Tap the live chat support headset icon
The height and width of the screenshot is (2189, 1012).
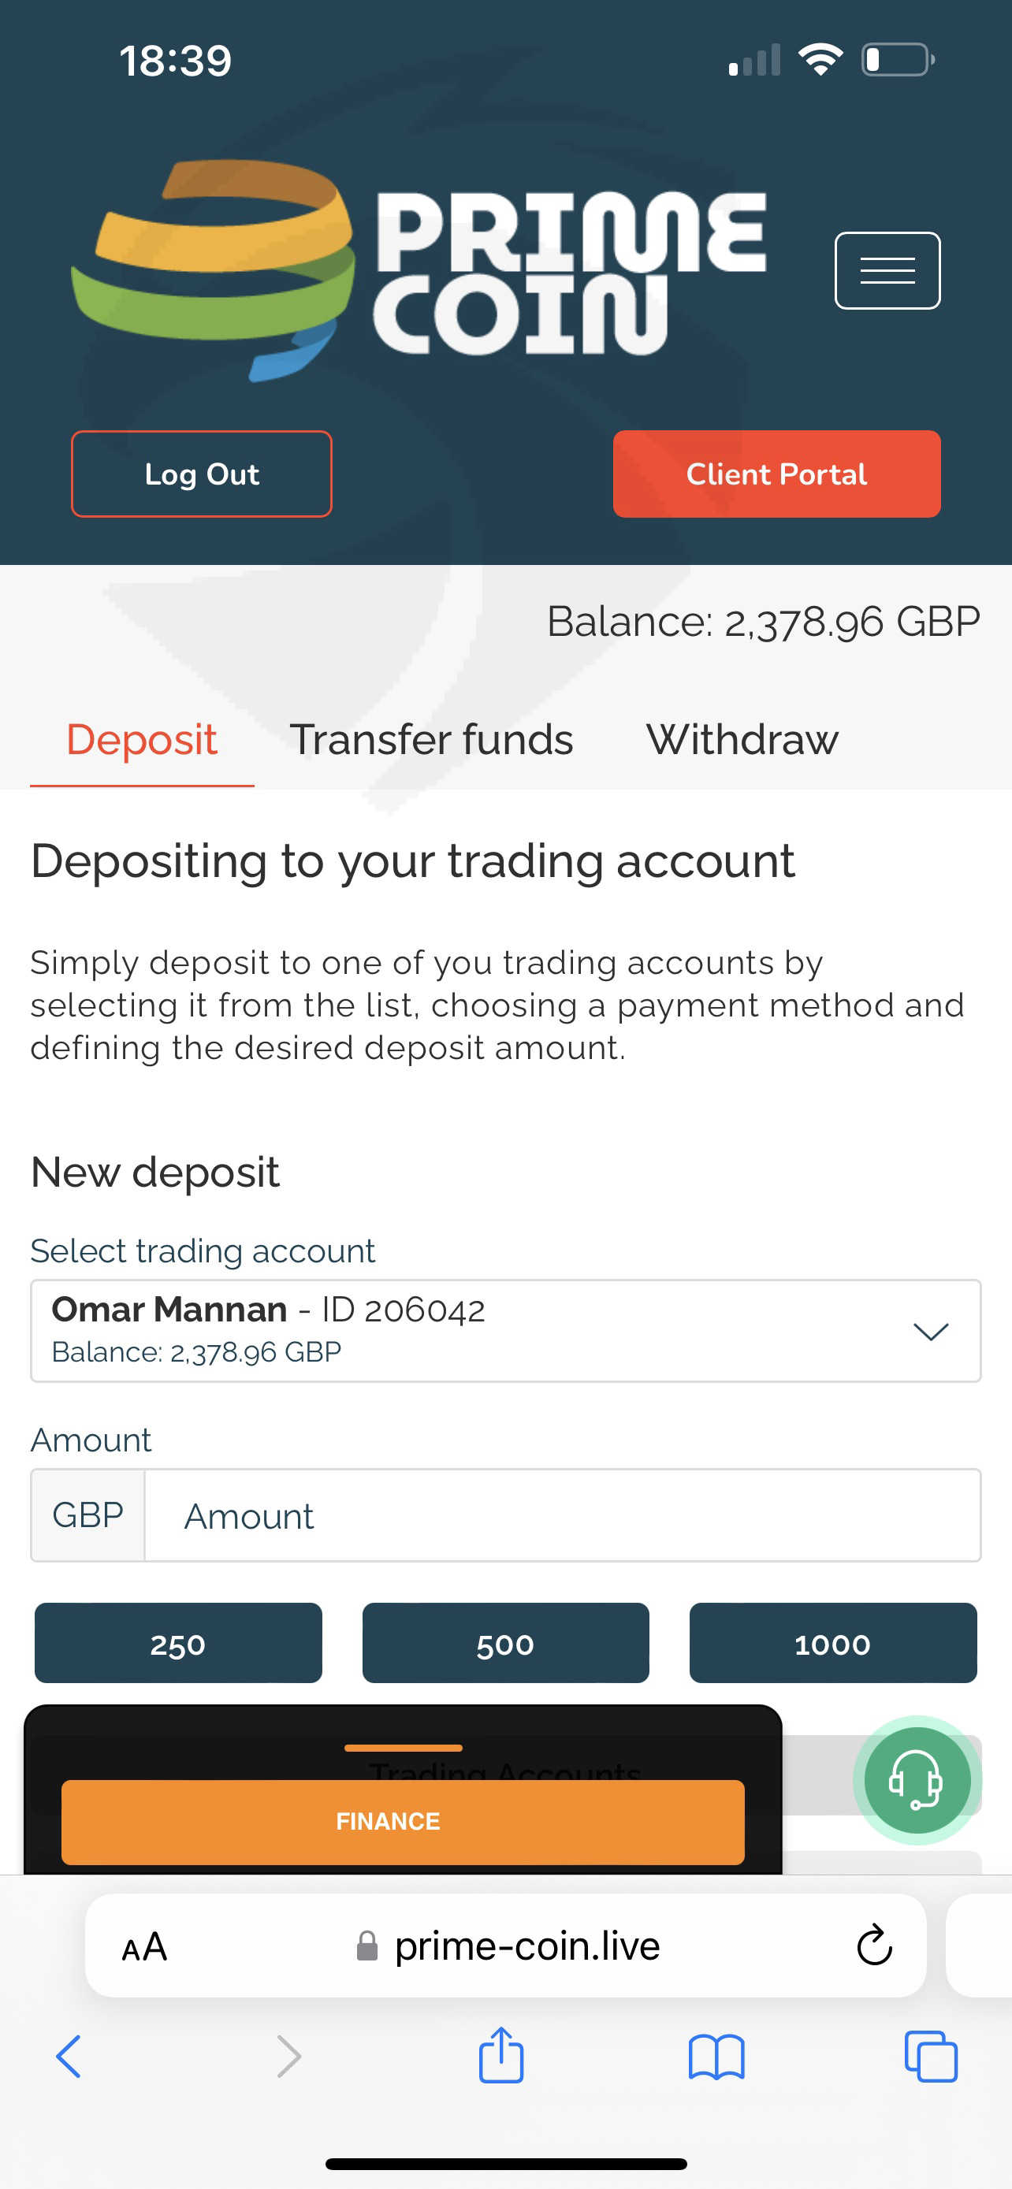916,1779
